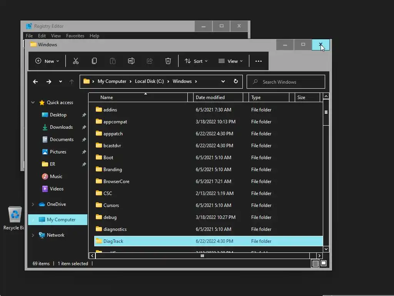Select My Computer in navigation pane
394x296 pixels.
pyautogui.click(x=58, y=219)
